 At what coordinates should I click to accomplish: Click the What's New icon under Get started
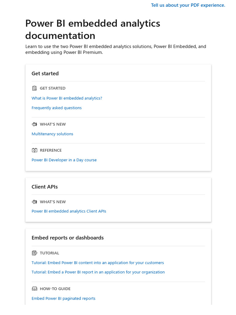[x=34, y=124]
